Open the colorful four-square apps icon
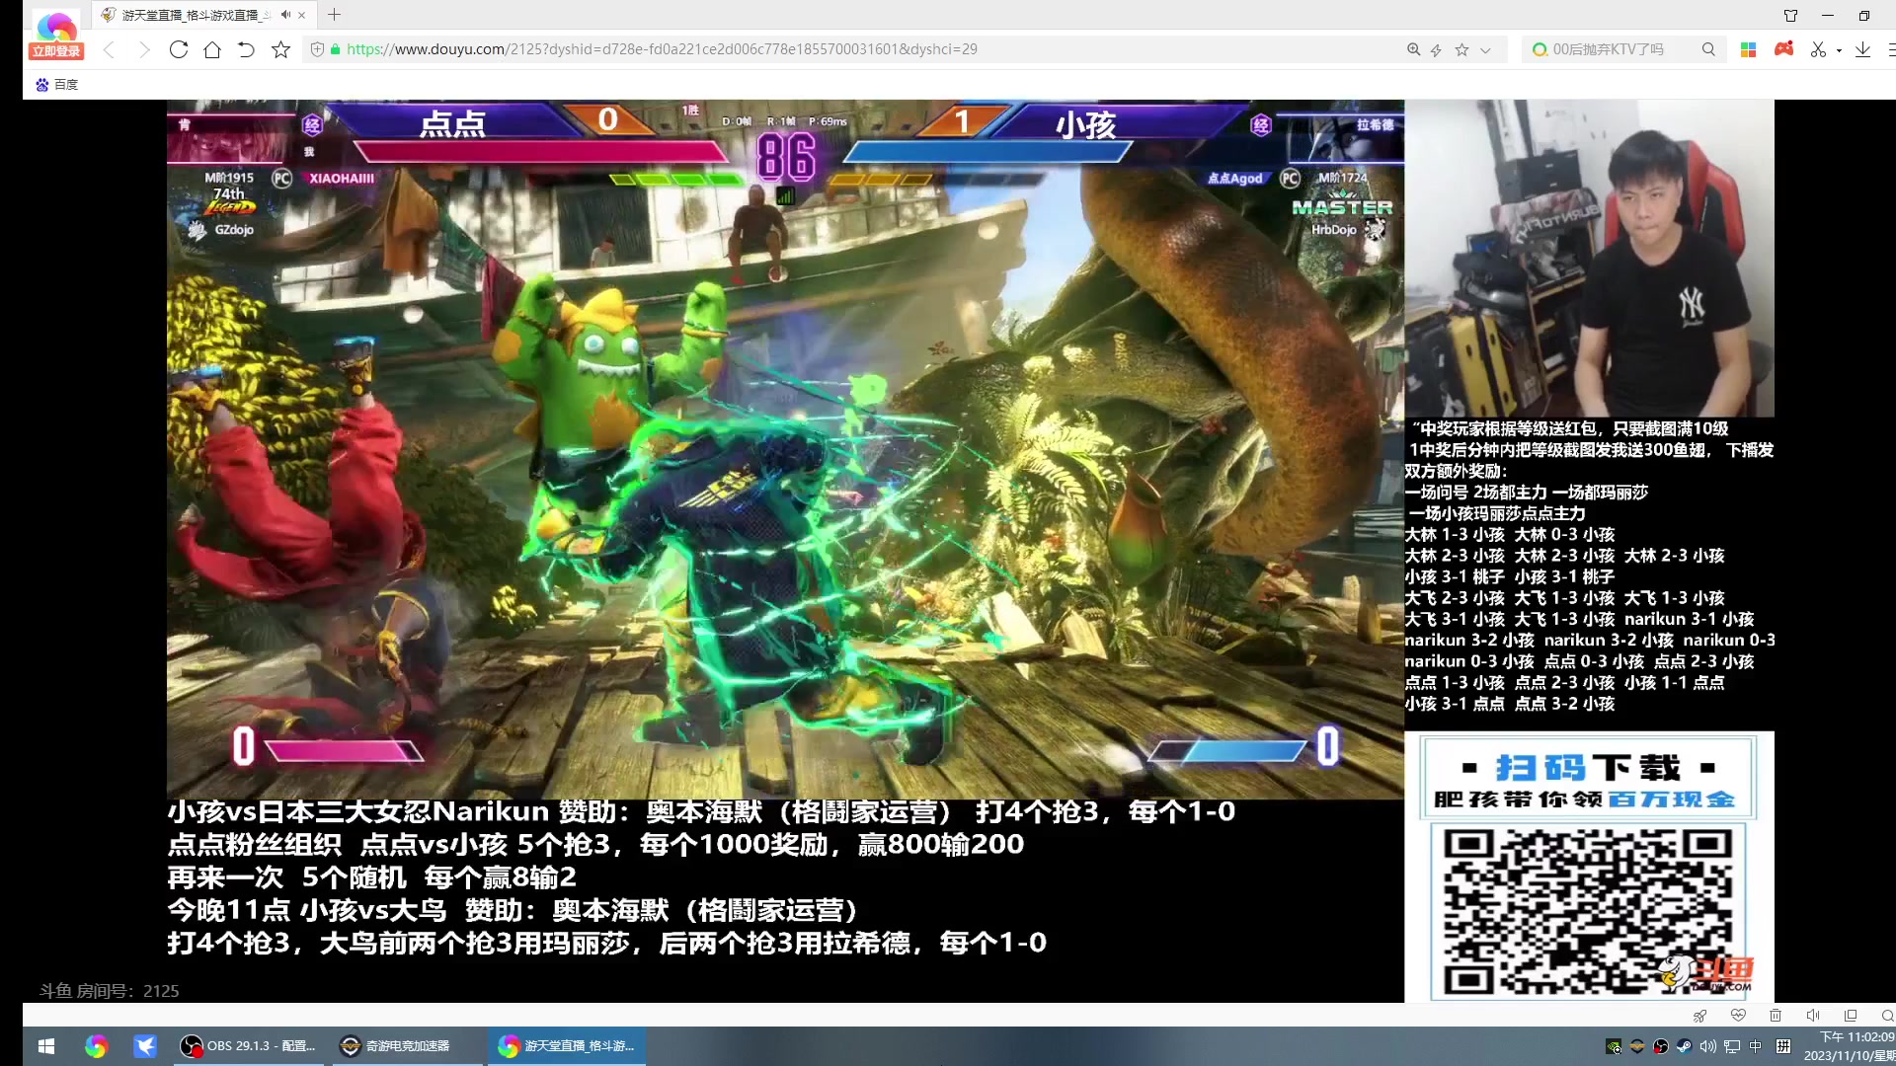The width and height of the screenshot is (1896, 1066). coord(1748,49)
